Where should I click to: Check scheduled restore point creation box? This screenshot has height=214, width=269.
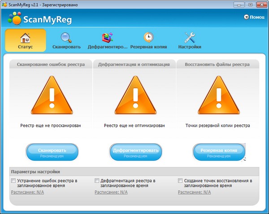[180, 180]
